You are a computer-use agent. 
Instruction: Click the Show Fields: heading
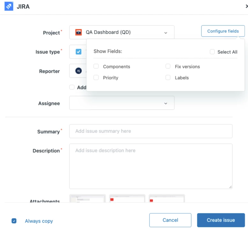click(108, 51)
